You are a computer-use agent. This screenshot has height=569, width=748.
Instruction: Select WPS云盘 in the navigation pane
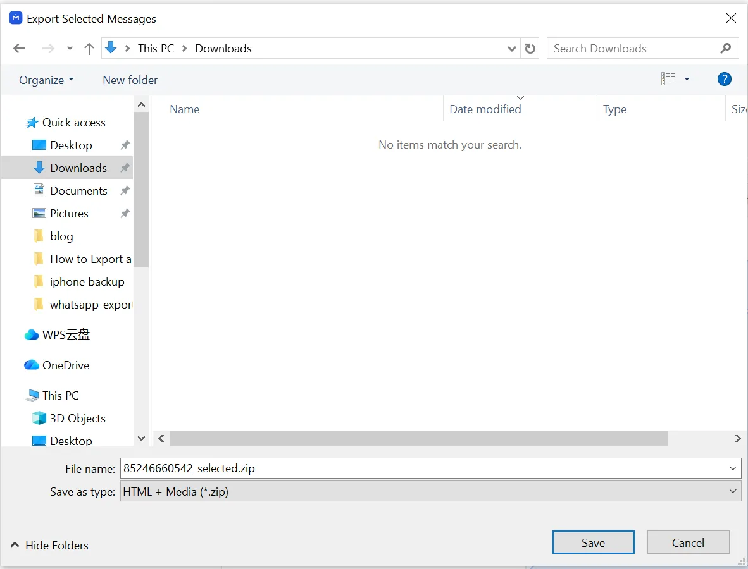pos(66,334)
